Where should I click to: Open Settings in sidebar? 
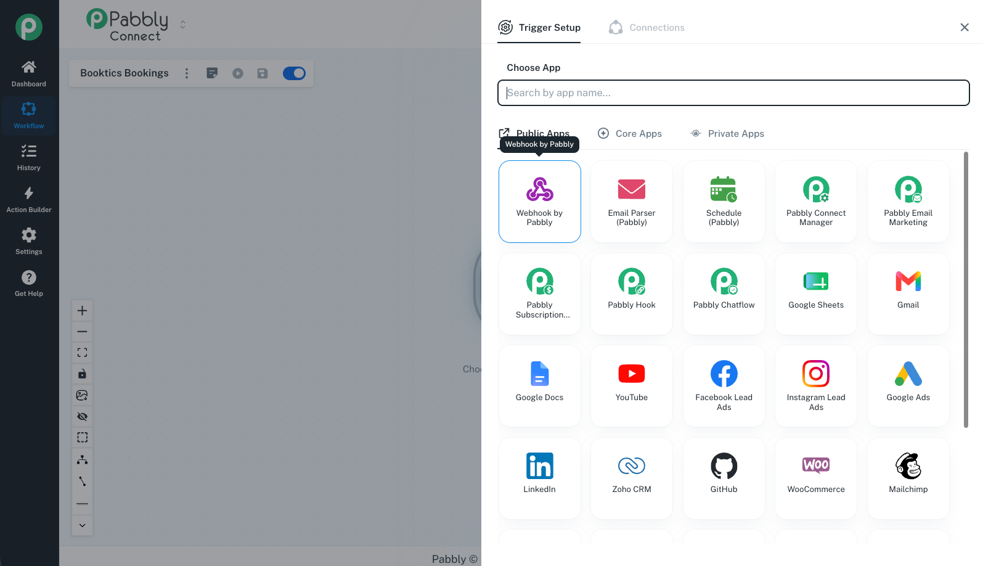point(29,242)
